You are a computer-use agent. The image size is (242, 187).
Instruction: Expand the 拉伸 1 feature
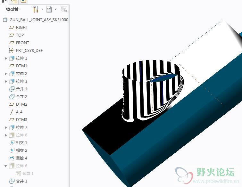point(6,58)
